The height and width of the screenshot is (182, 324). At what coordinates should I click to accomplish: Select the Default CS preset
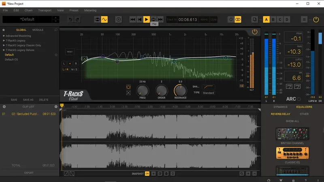pyautogui.click(x=11, y=59)
